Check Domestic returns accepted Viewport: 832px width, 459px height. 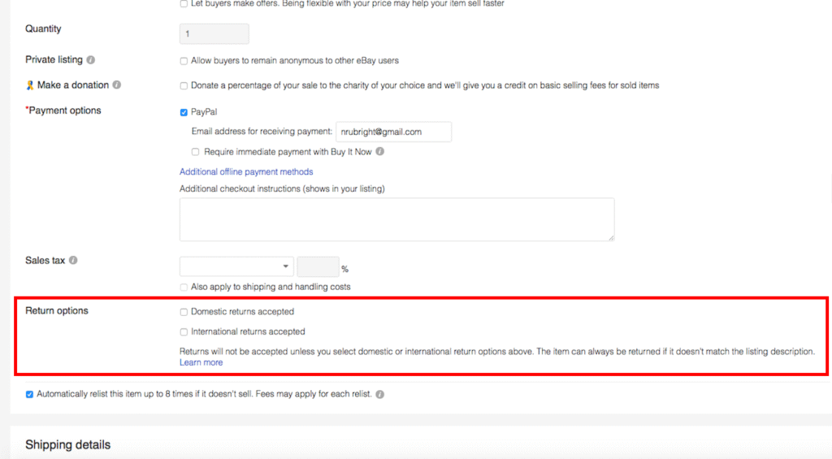(184, 312)
